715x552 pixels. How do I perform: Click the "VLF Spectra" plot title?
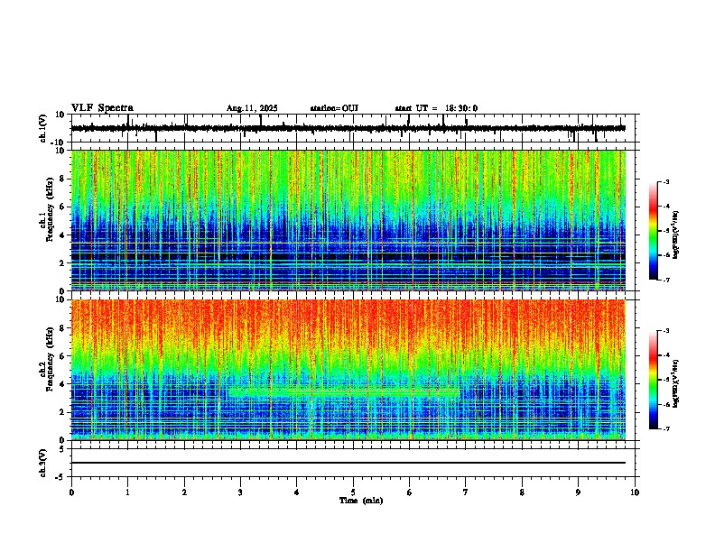coord(102,108)
